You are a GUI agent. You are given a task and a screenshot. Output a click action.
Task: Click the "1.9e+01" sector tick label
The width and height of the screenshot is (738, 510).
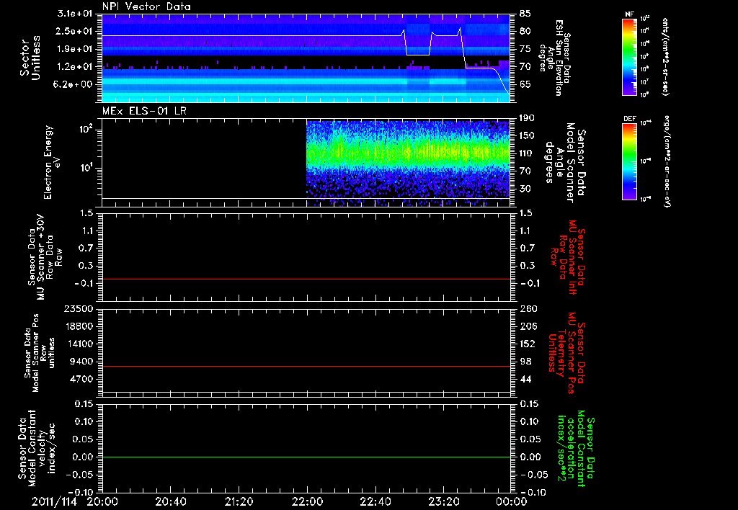click(75, 49)
